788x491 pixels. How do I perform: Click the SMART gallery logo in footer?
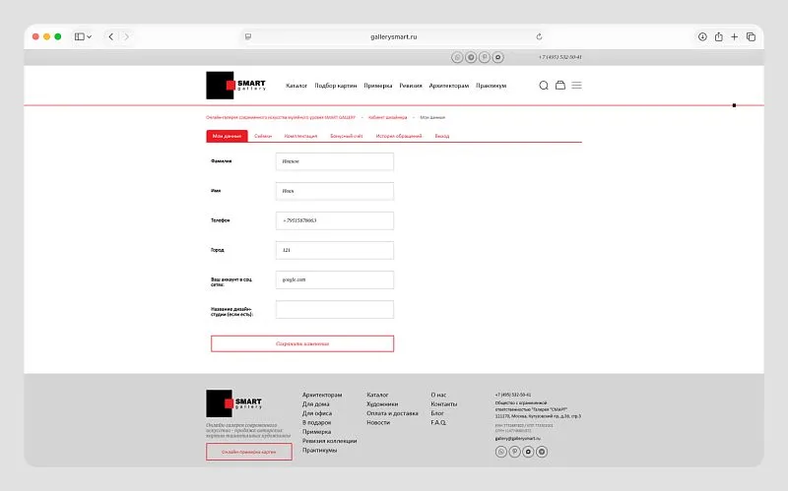point(233,403)
